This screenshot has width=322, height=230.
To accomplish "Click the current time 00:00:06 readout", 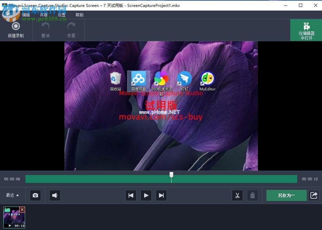I will click(x=12, y=179).
